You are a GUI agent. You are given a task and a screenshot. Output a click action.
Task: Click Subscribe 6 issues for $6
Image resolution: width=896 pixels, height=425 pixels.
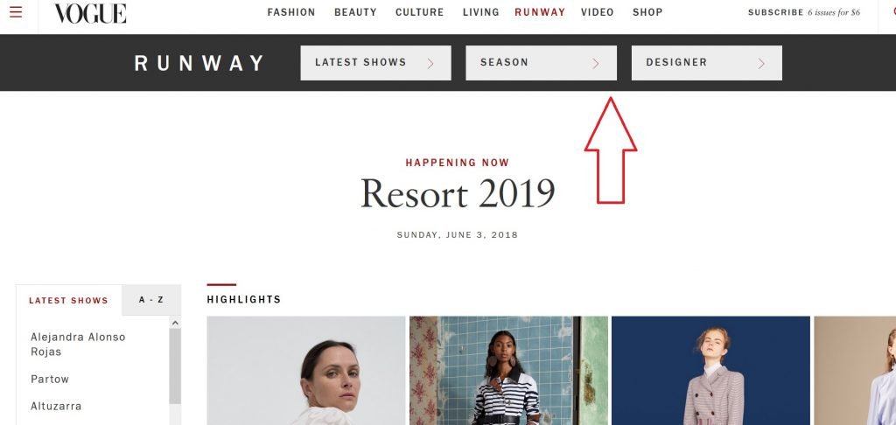pyautogui.click(x=804, y=12)
